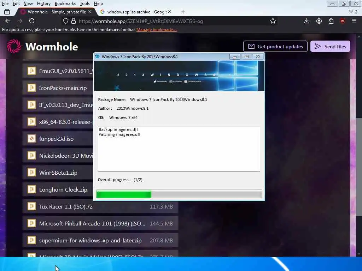Click the installer log text box

coord(179,149)
